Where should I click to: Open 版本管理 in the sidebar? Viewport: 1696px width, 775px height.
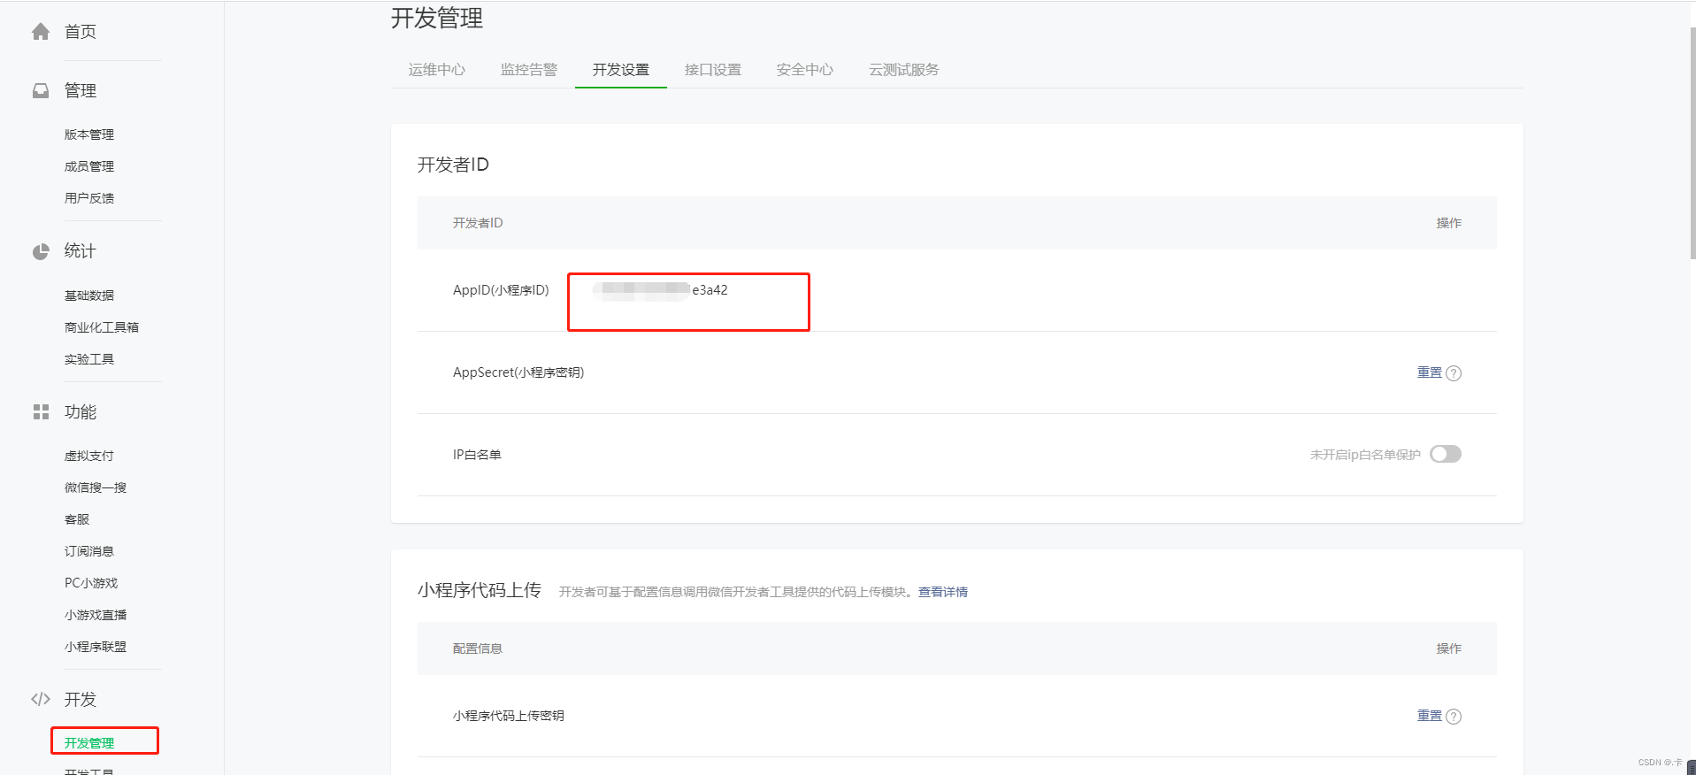(89, 134)
